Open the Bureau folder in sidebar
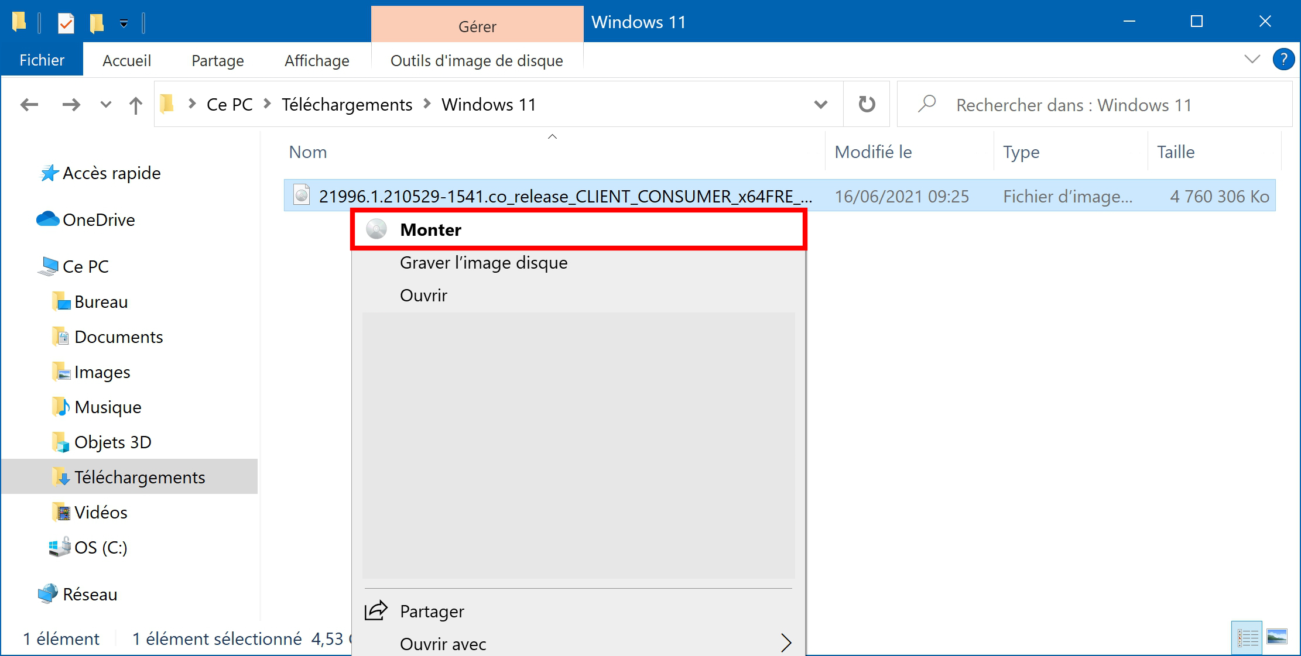 tap(101, 302)
